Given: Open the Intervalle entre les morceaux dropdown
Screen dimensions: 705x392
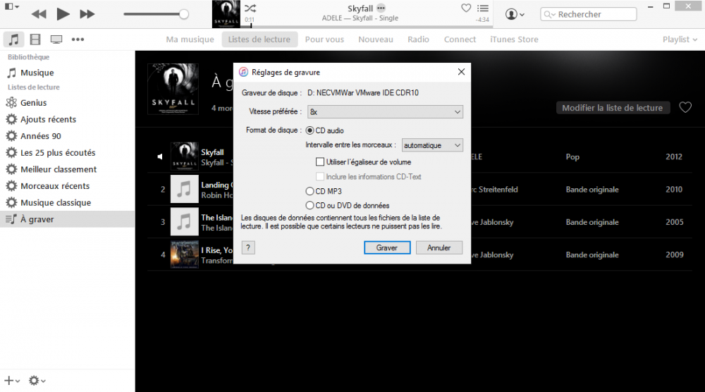Looking at the screenshot, I should (x=432, y=145).
